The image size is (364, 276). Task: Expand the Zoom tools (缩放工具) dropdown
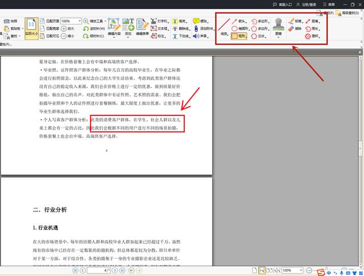pos(105,21)
